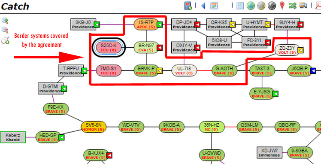Image resolution: width=321 pixels, height=164 pixels.
Task: Click red marker beside 9UY4-H
Action: [300, 25]
